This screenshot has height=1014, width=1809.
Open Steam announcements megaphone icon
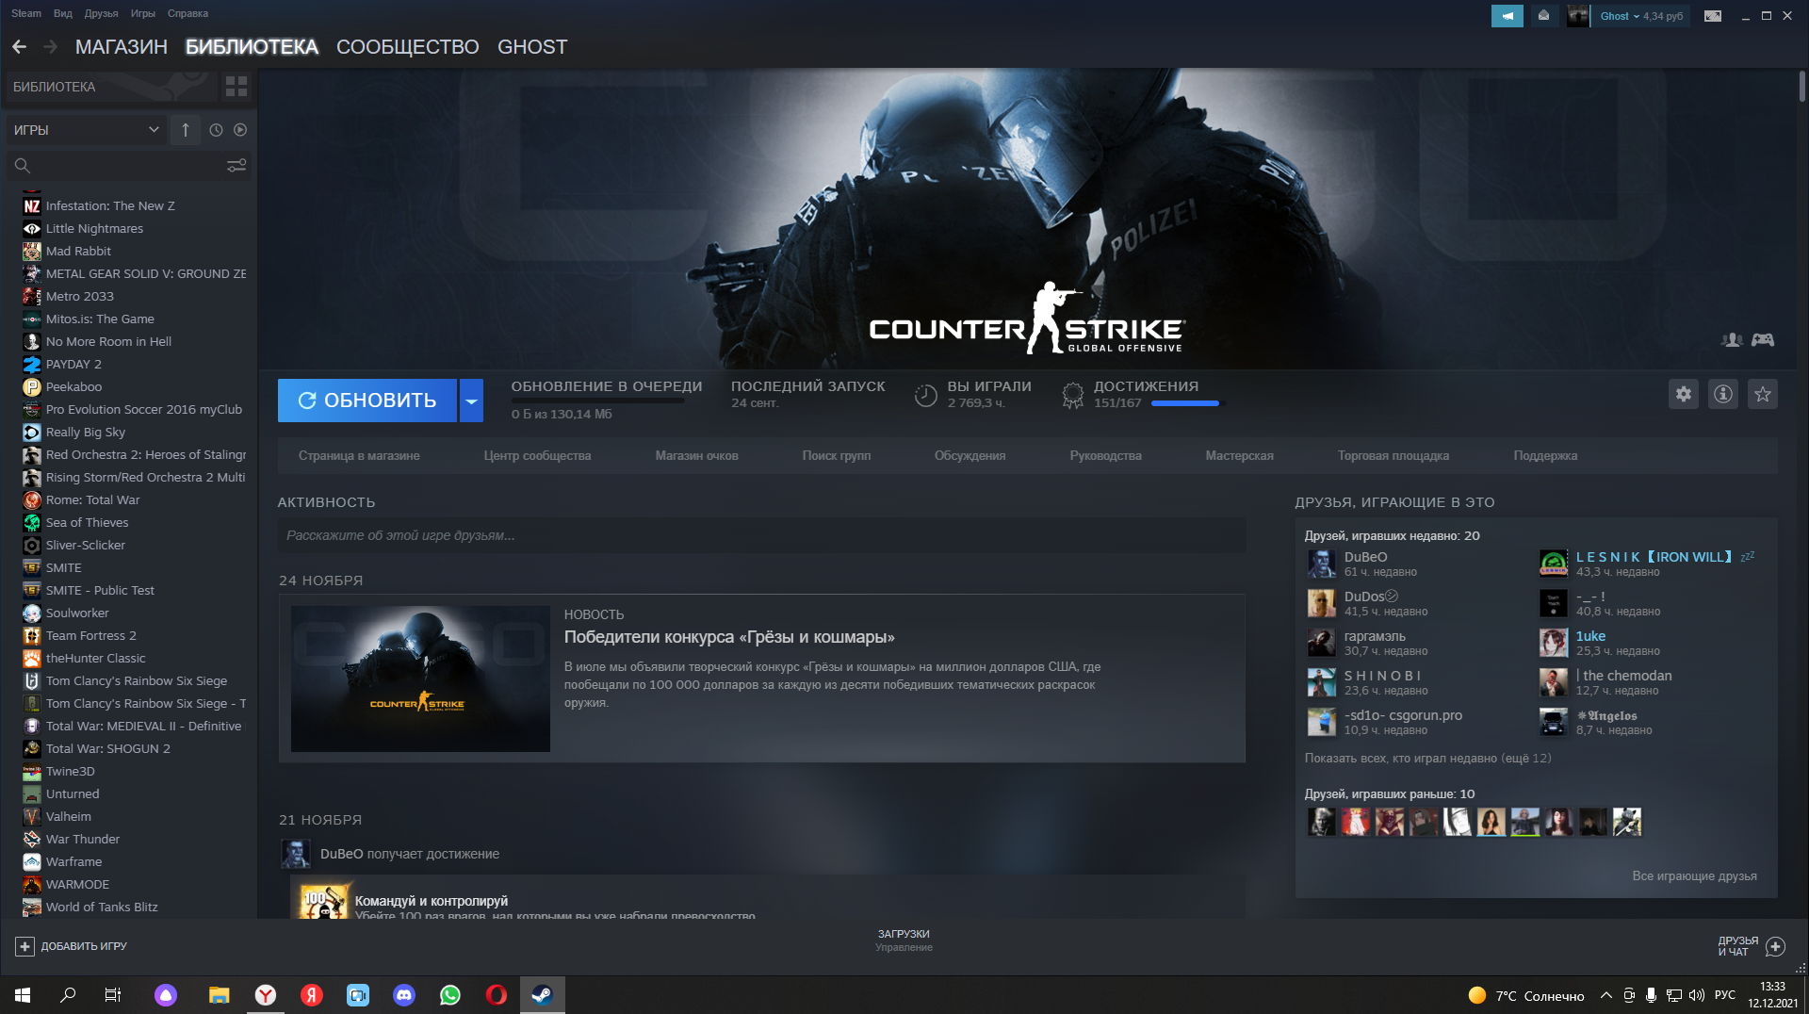tap(1507, 16)
